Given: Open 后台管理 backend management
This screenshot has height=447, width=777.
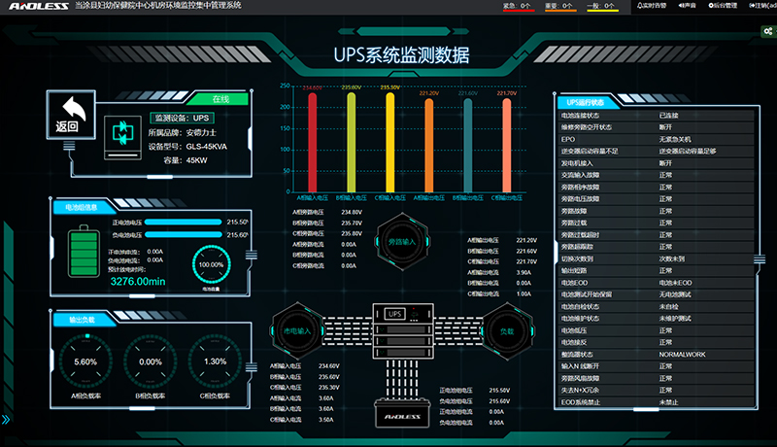Looking at the screenshot, I should tap(724, 6).
